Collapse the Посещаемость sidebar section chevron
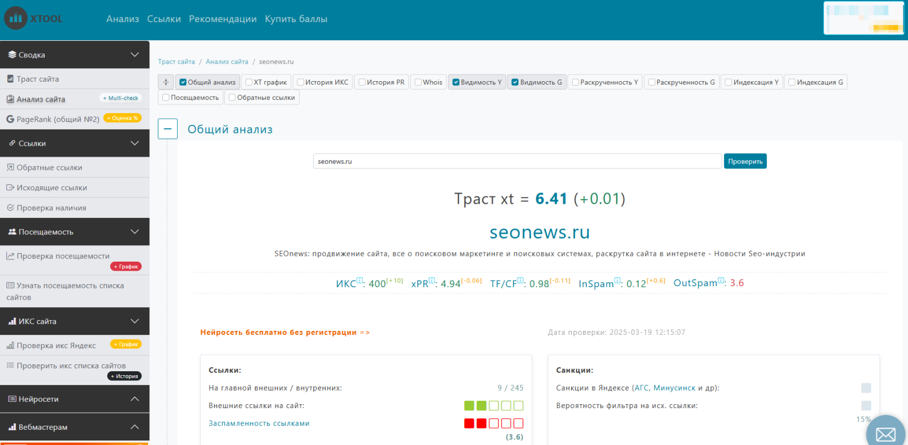The width and height of the screenshot is (908, 445). coord(134,232)
